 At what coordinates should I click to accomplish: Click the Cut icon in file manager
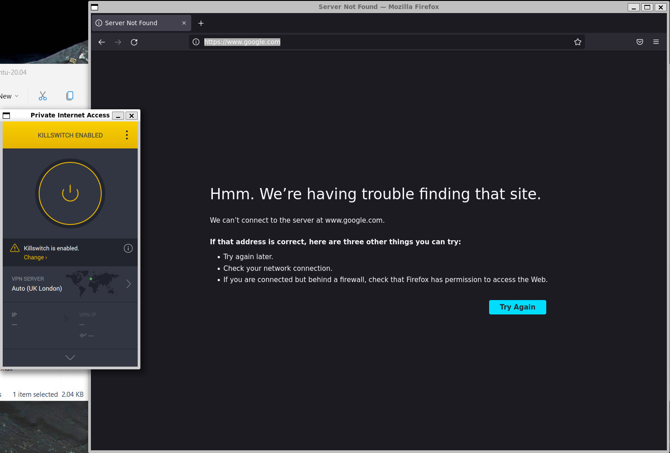(x=43, y=96)
